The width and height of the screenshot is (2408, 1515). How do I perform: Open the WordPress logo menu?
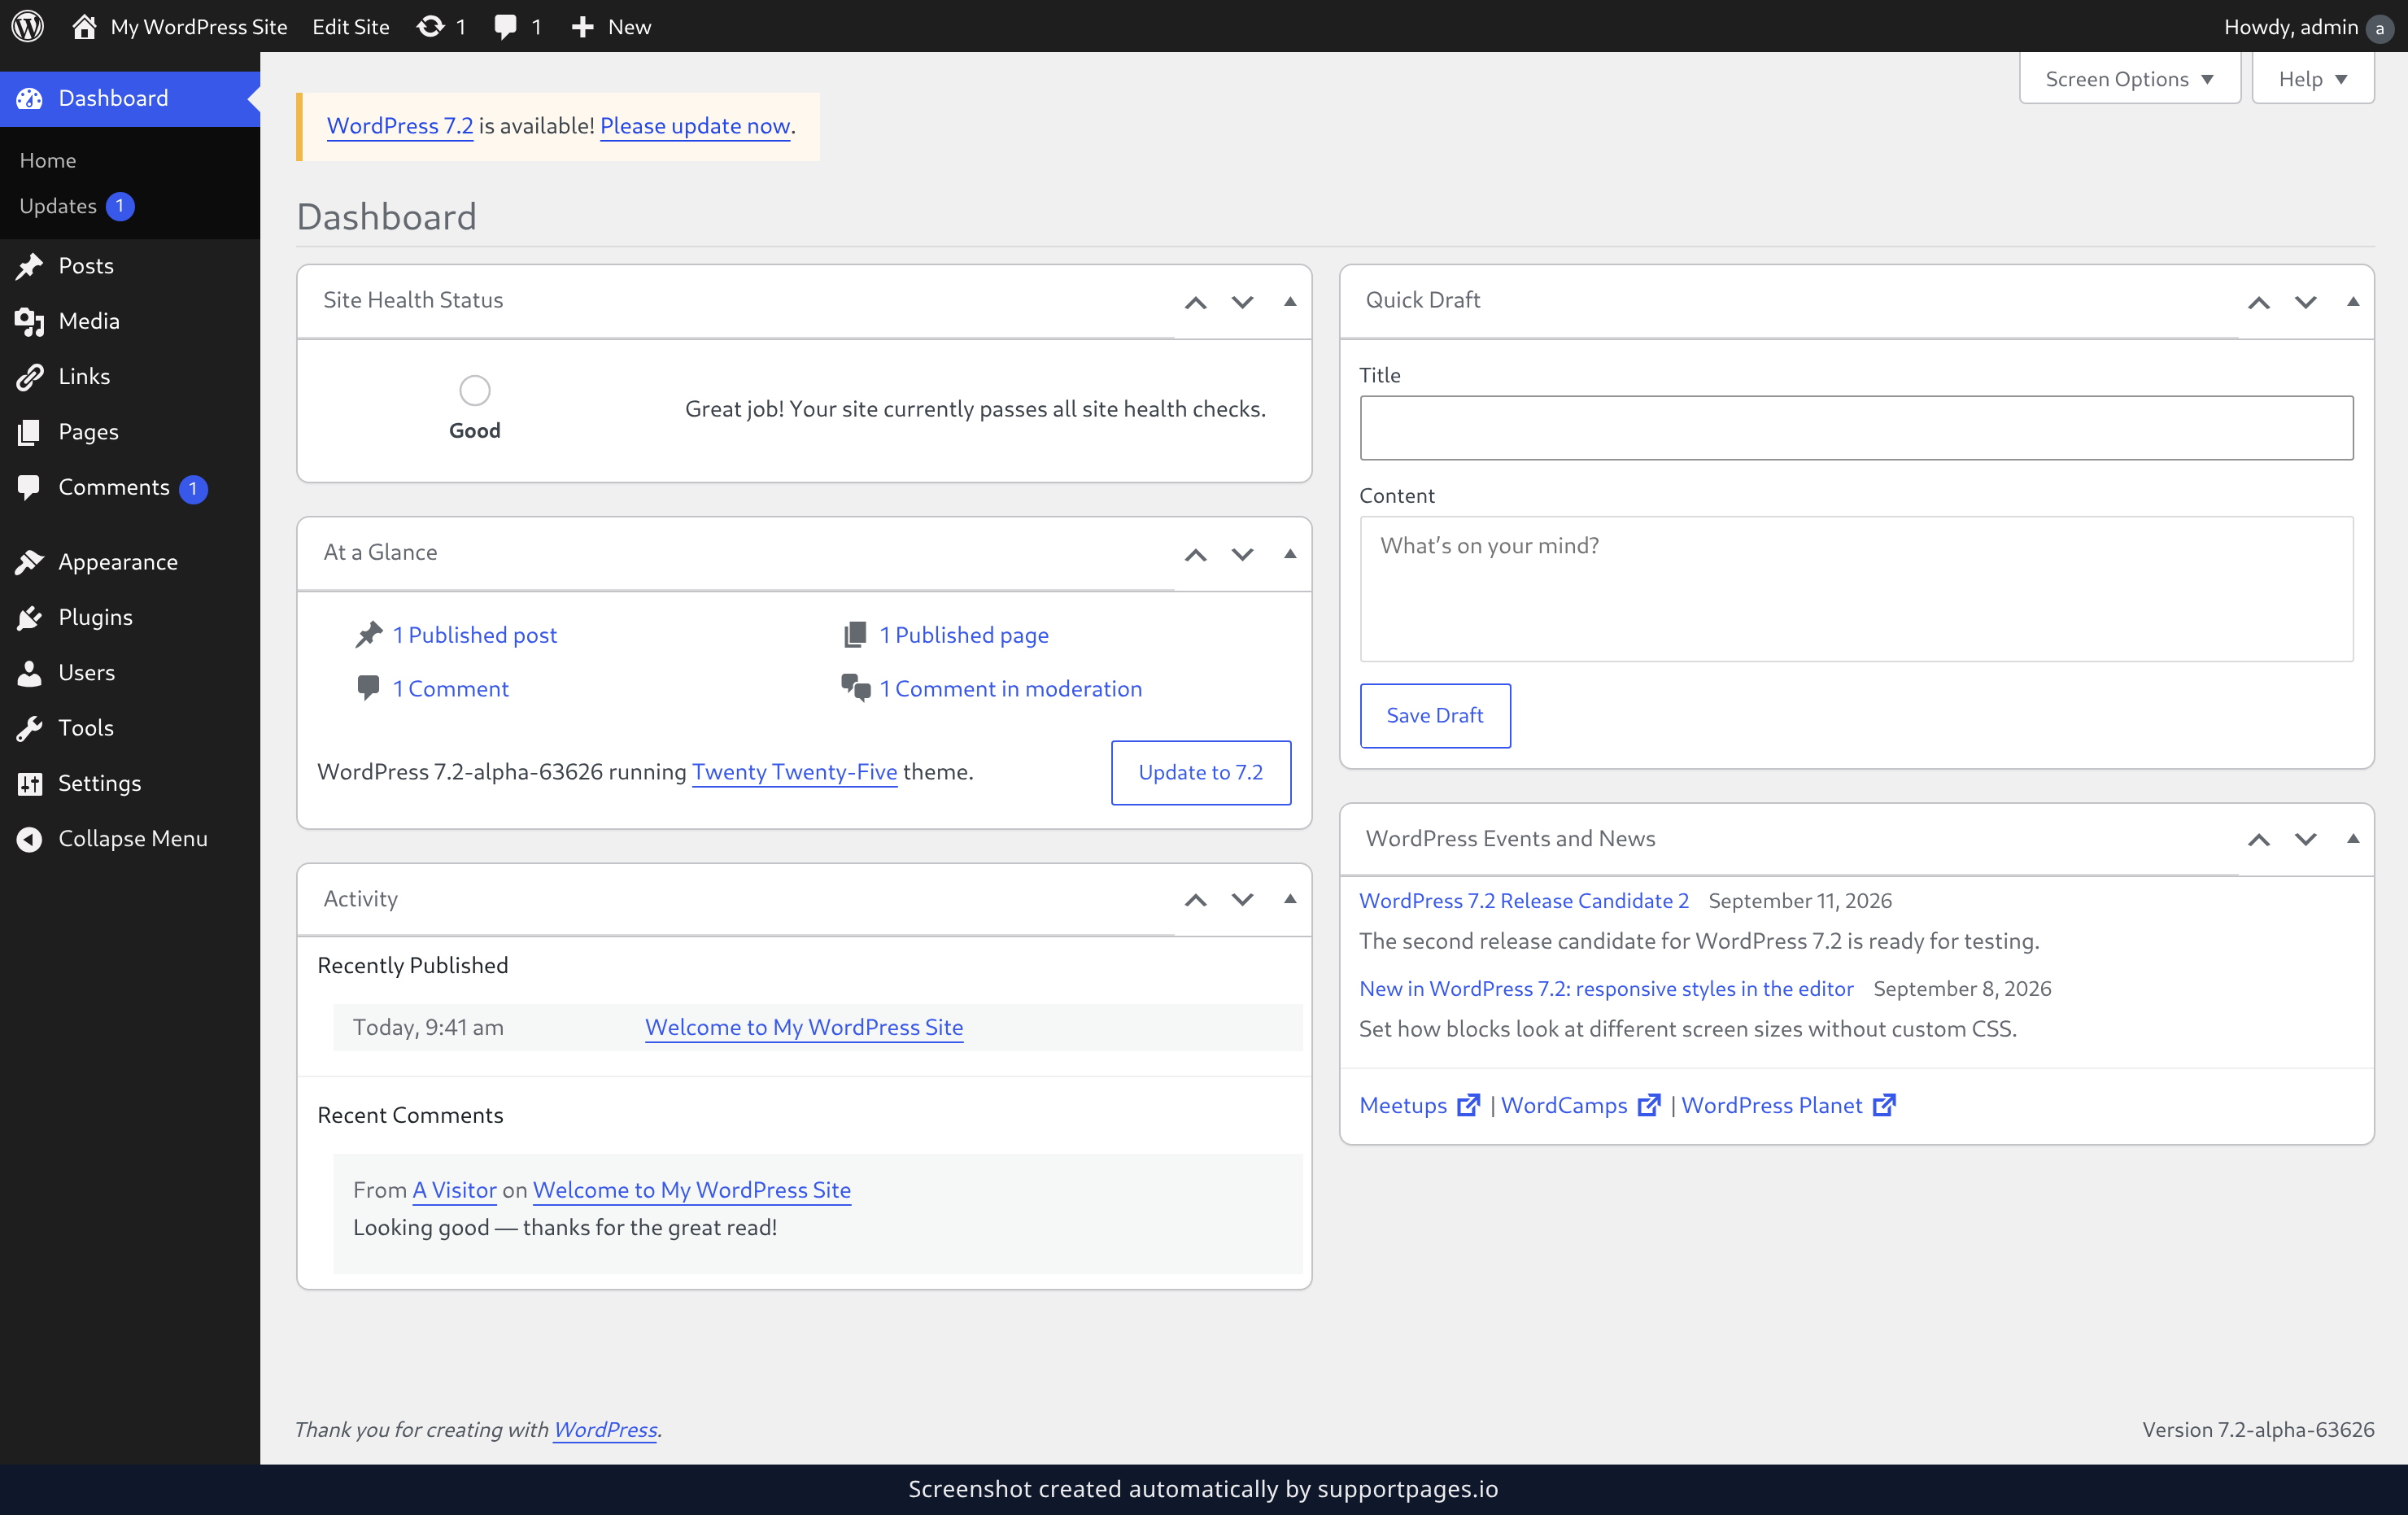27,26
